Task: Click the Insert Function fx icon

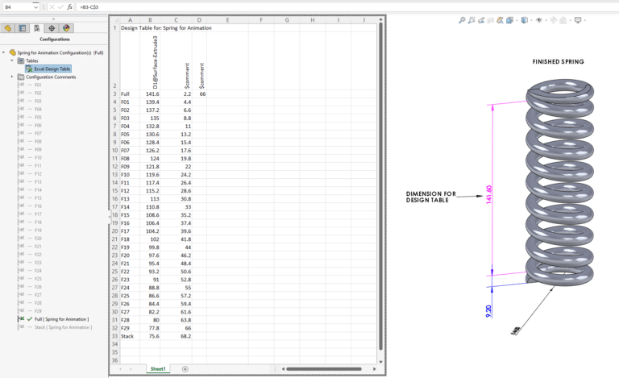Action: pyautogui.click(x=69, y=6)
